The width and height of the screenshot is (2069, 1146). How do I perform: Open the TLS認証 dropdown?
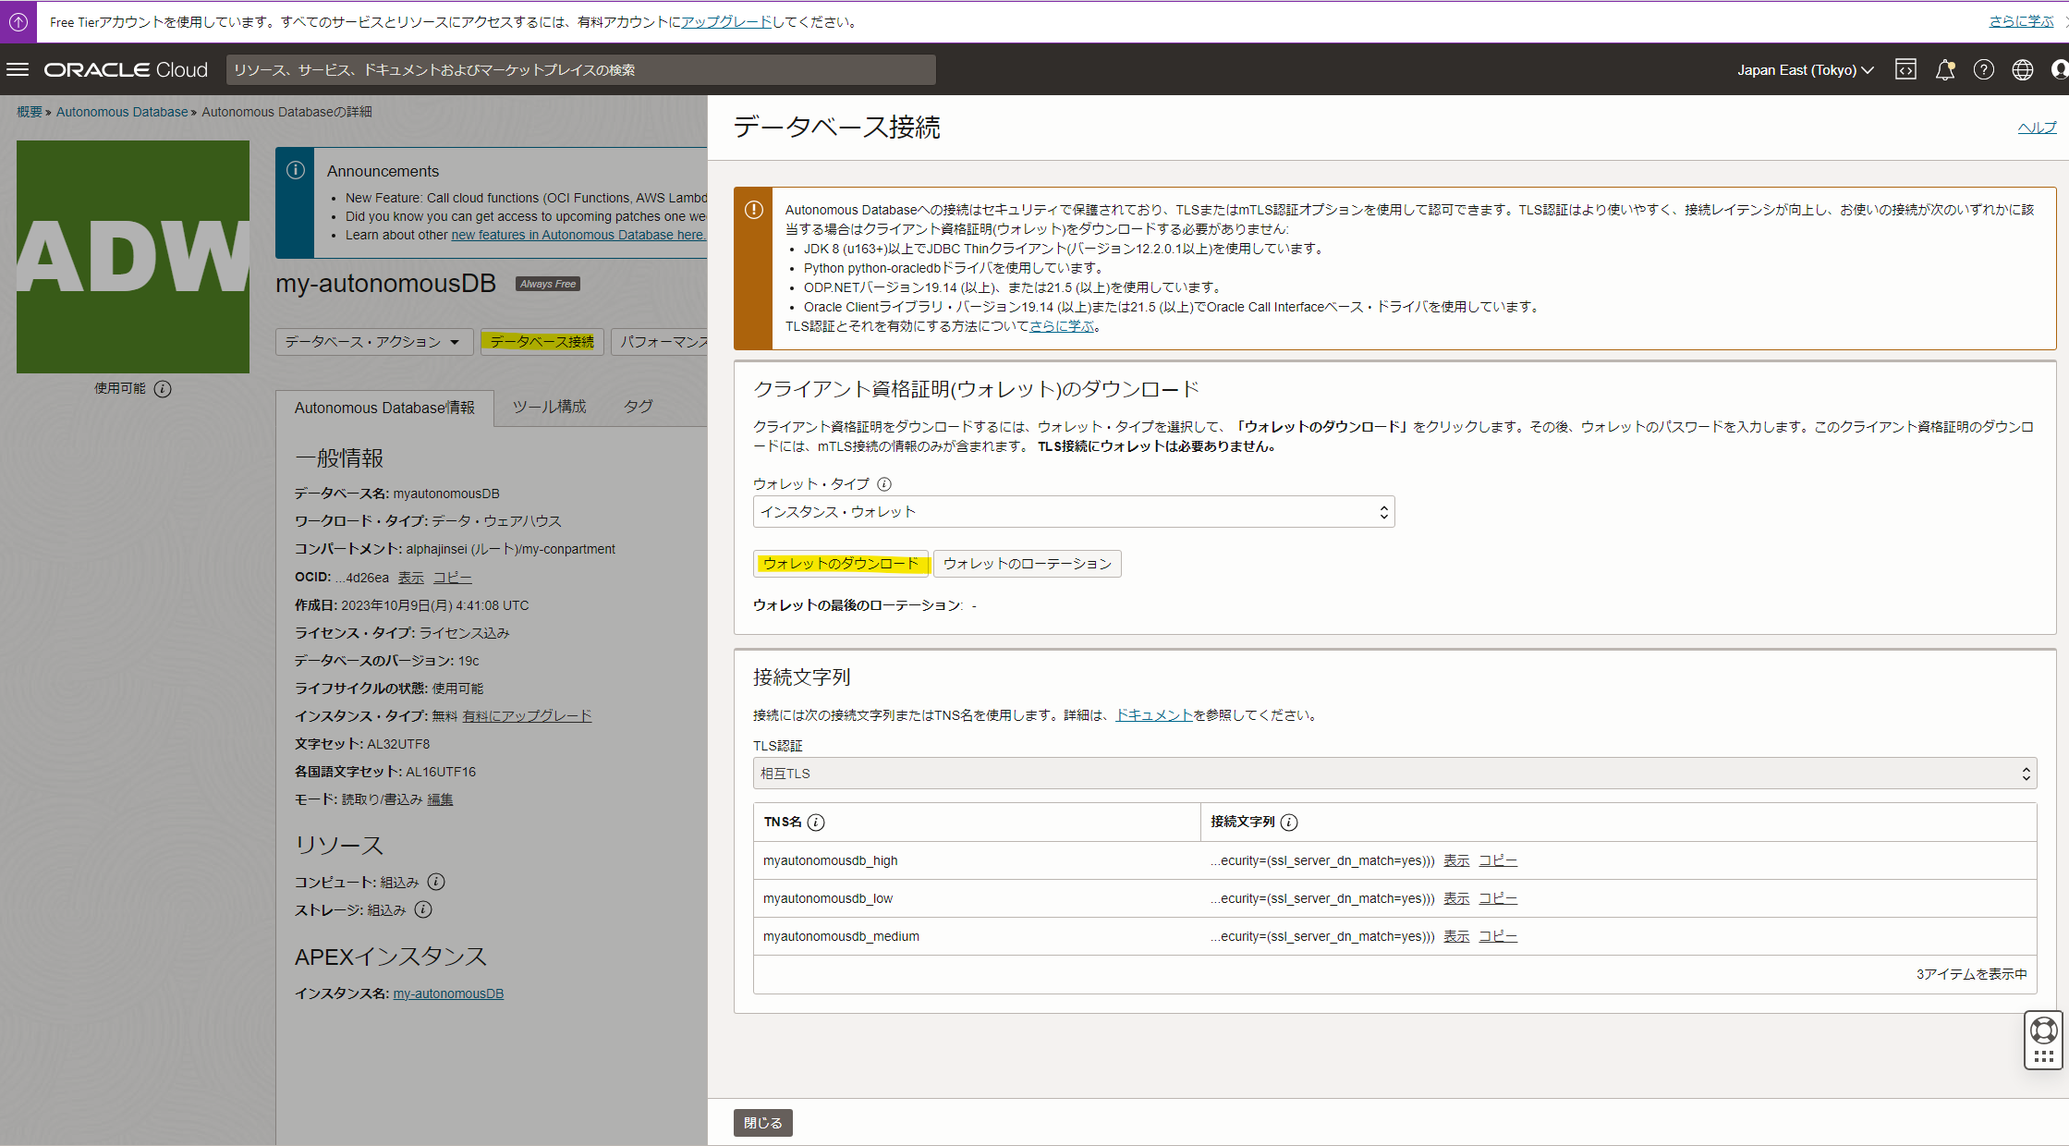click(x=1394, y=774)
